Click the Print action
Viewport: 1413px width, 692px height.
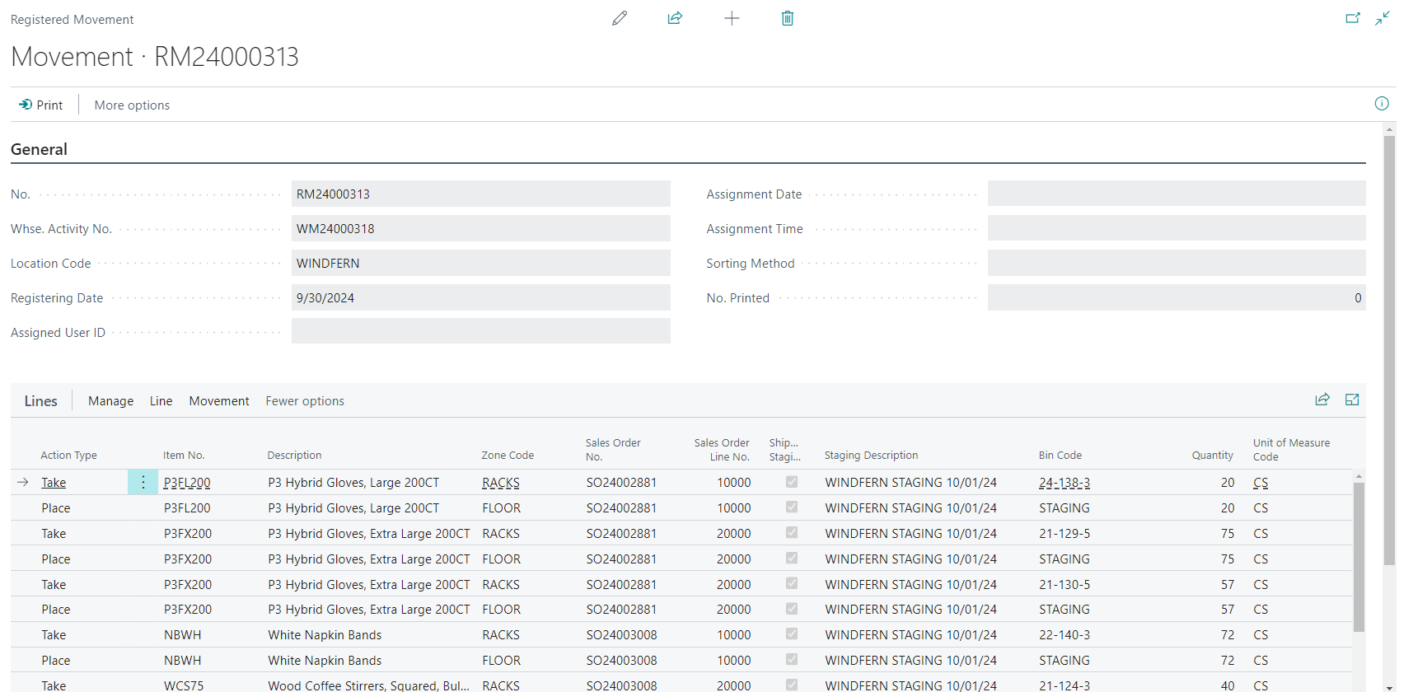(x=41, y=105)
